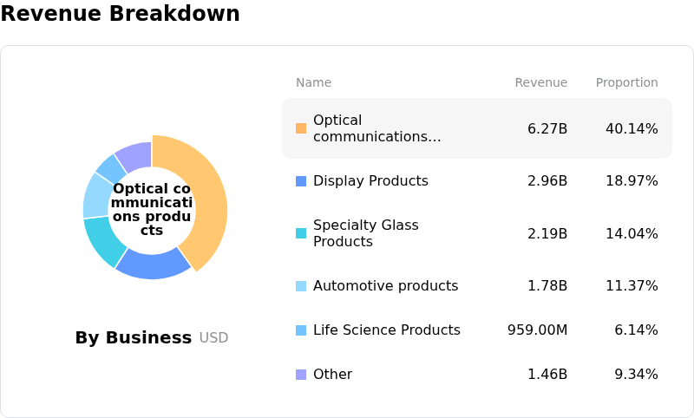Select the Other row label

[x=332, y=375]
